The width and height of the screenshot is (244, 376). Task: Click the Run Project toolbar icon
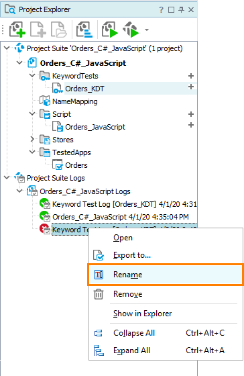[x=110, y=30]
